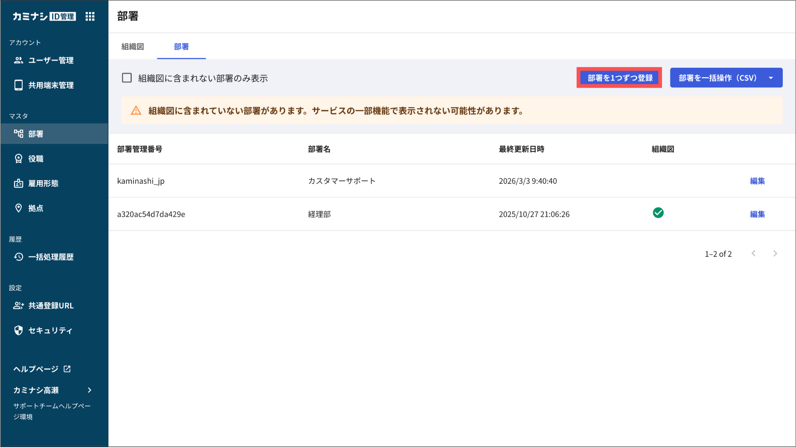Viewport: 796px width, 447px height.
Task: Click 編集 link for カスタマーサポート row
Action: pos(757,181)
